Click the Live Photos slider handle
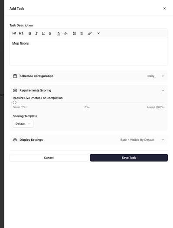Viewport: 173px width, 228px height. (x=14, y=102)
